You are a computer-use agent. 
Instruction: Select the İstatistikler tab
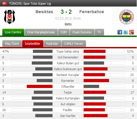(x=33, y=44)
